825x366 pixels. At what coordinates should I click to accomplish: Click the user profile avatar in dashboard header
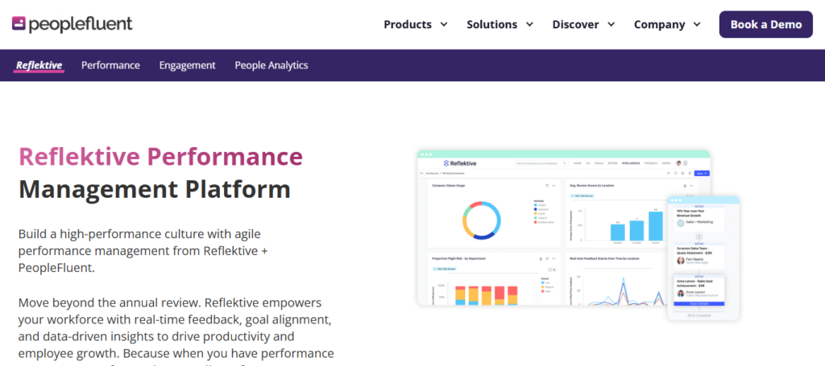(x=678, y=163)
